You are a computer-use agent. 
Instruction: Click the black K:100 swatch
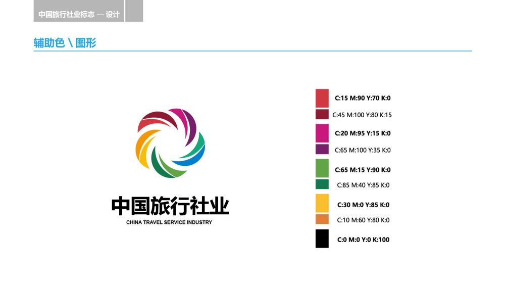[x=322, y=239]
